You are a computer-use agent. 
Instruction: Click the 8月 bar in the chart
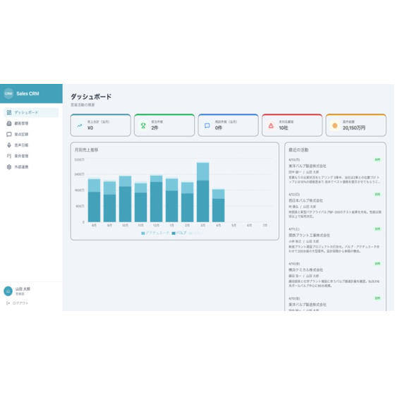[94, 200]
